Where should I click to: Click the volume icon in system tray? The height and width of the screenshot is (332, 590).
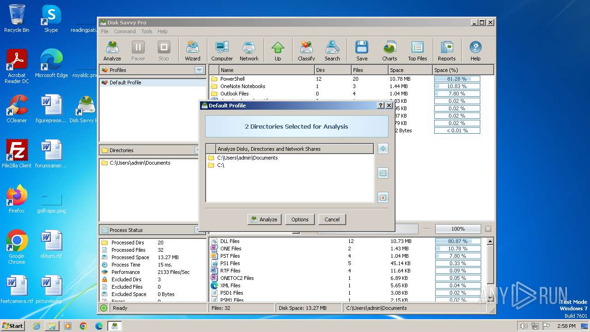pos(524,326)
